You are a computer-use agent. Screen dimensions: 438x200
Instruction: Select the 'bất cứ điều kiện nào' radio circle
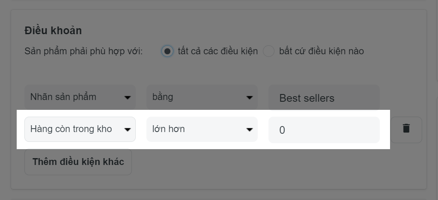268,51
